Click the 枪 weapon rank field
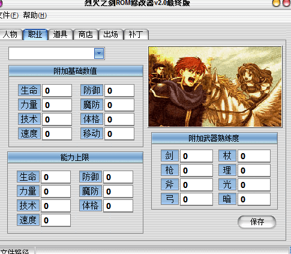291x254 pixels. (196, 171)
